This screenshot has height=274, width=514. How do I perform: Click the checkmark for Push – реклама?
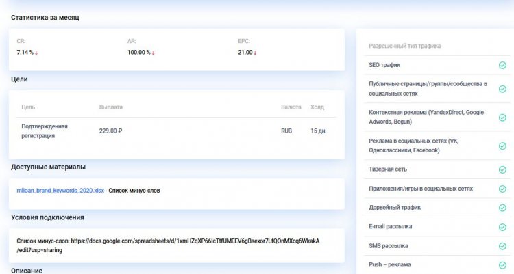502,264
